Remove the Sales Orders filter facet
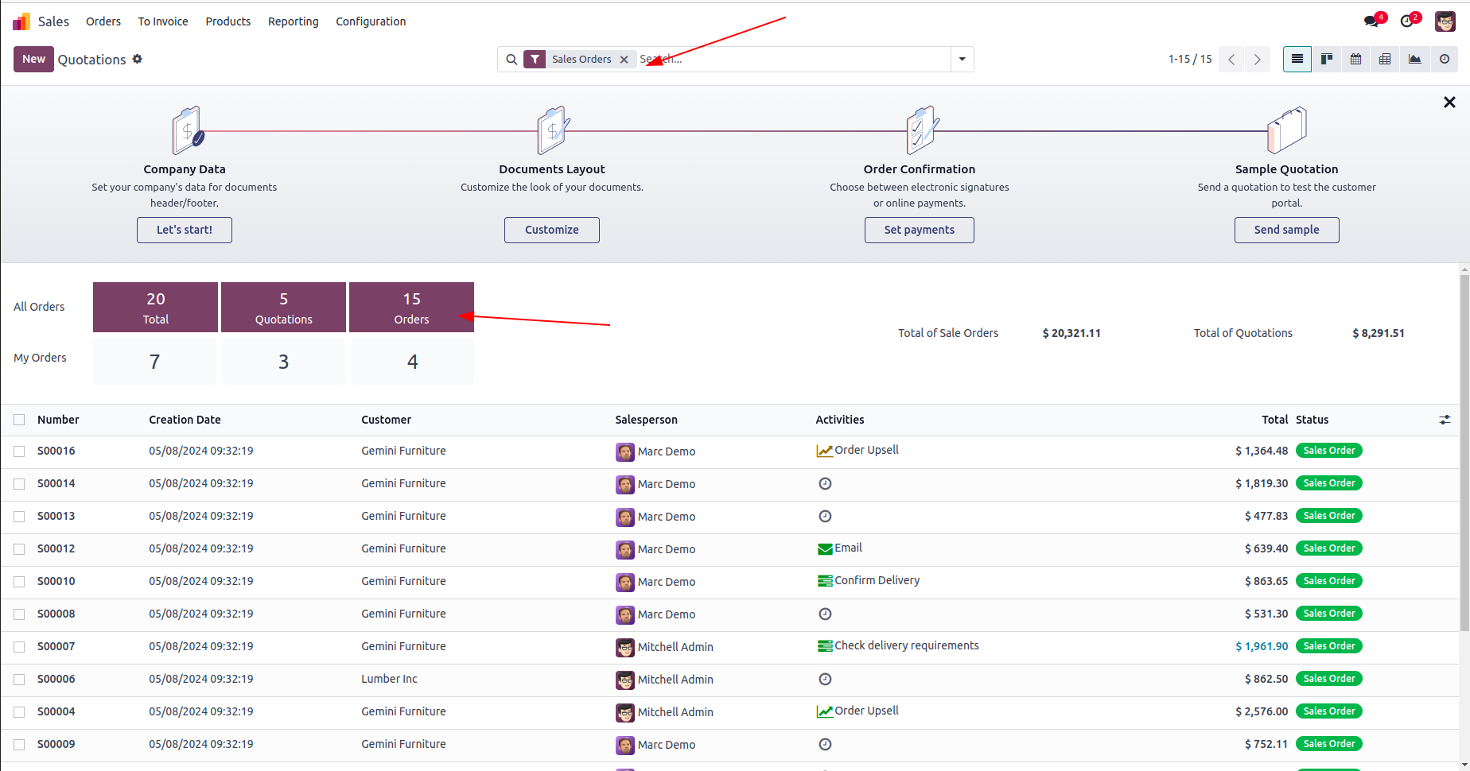1470x771 pixels. click(624, 60)
